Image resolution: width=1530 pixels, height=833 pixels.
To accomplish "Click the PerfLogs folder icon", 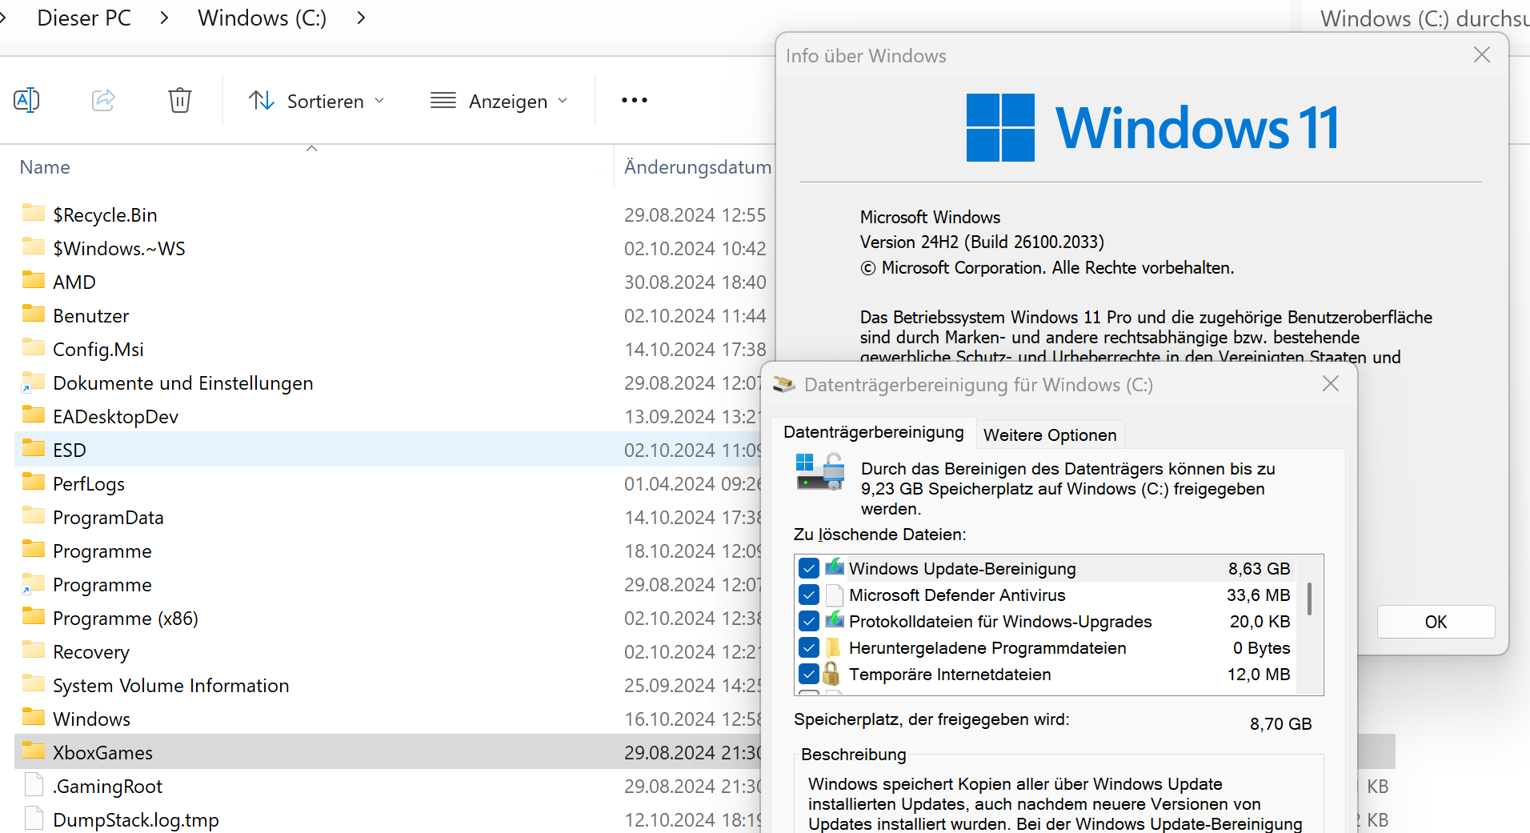I will click(34, 483).
